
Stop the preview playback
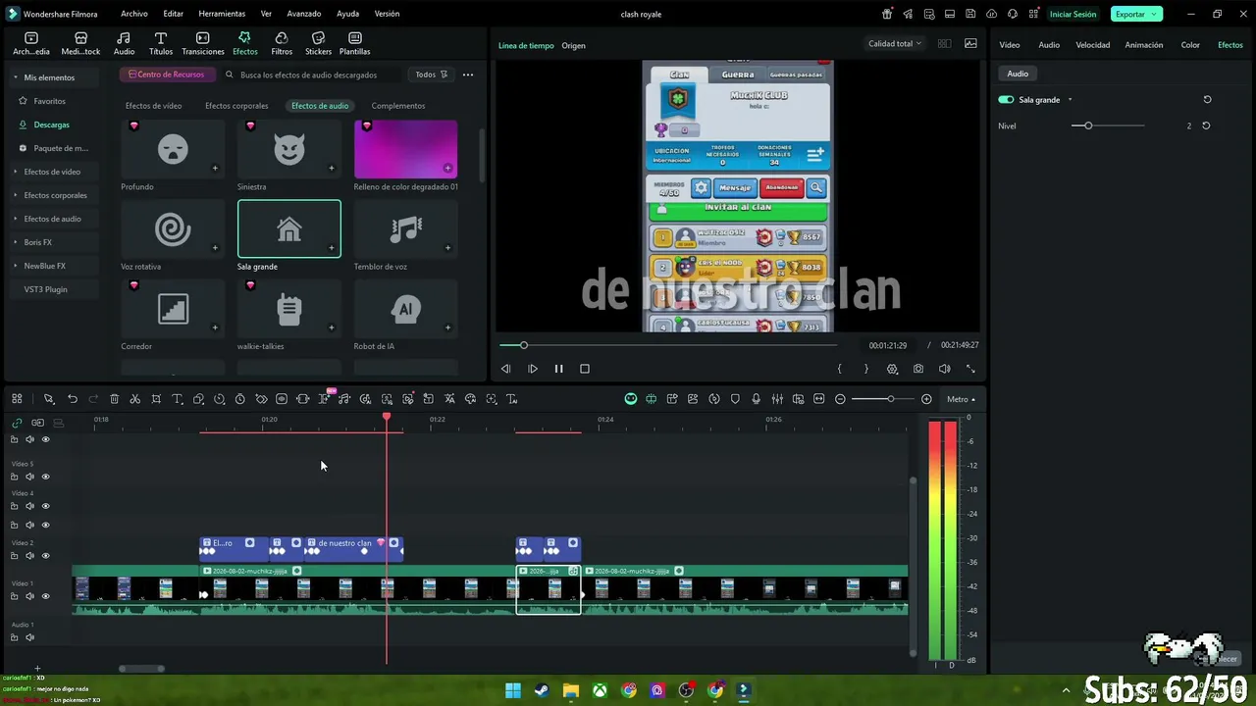[585, 369]
